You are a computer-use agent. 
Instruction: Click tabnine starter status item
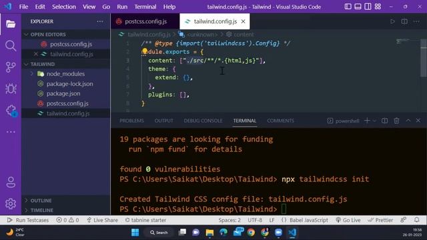[145, 220]
